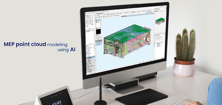Open the fill style dropdown in Attributes palette
Image resolution: width=222 pixels, height=105 pixels.
pyautogui.click(x=99, y=22)
